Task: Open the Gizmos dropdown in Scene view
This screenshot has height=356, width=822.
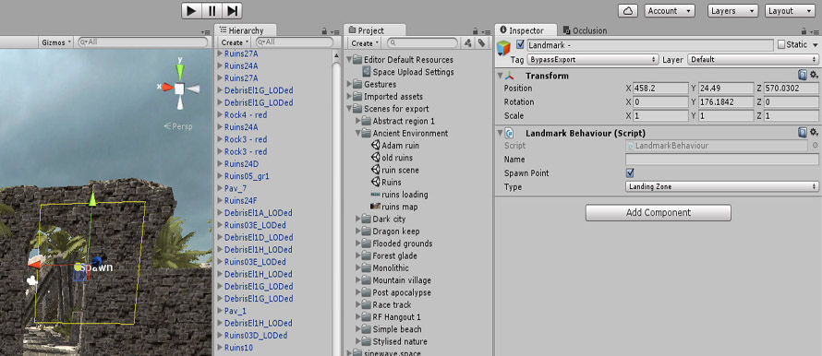Action: pyautogui.click(x=55, y=42)
